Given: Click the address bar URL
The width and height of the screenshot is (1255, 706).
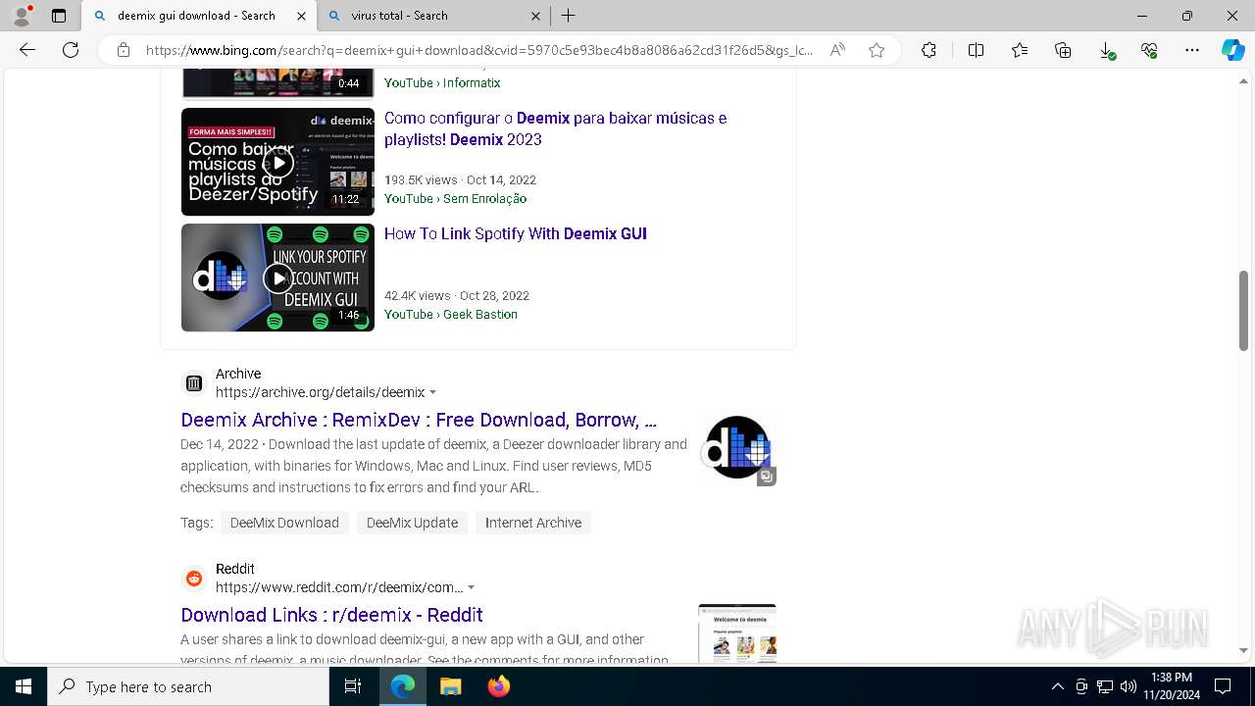Looking at the screenshot, I should (x=478, y=50).
